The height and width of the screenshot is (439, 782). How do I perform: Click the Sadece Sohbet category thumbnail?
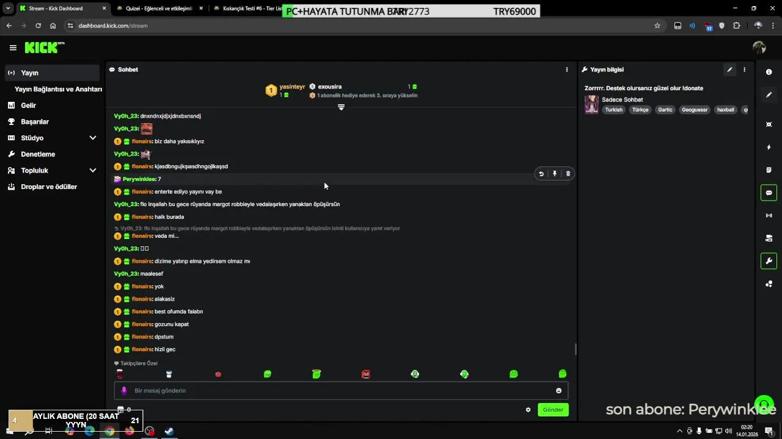point(591,104)
